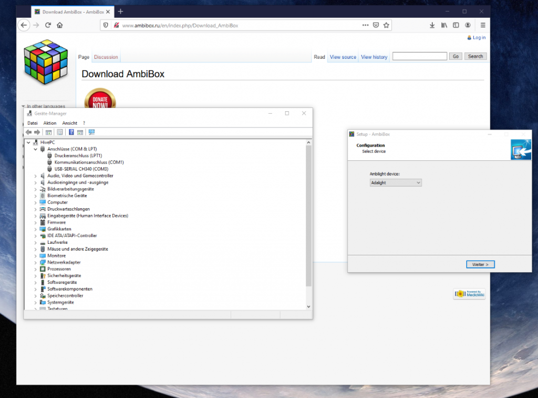
Task: Click the help icon in Geräte-Manager toolbar
Action: (x=71, y=132)
